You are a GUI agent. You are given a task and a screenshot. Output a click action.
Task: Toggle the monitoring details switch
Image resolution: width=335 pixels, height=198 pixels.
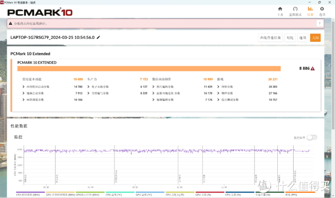(x=311, y=137)
